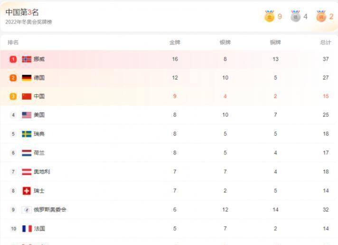Click the 总计 column header
The height and width of the screenshot is (245, 338).
click(x=326, y=42)
